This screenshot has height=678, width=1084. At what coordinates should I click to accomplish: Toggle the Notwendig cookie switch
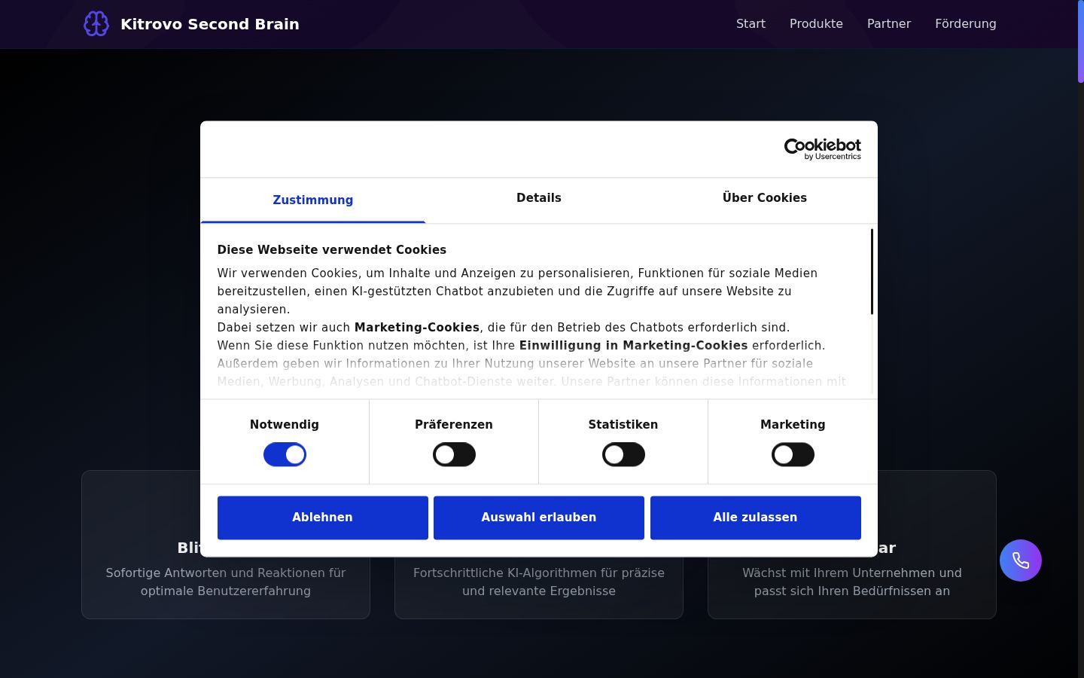[x=285, y=455]
